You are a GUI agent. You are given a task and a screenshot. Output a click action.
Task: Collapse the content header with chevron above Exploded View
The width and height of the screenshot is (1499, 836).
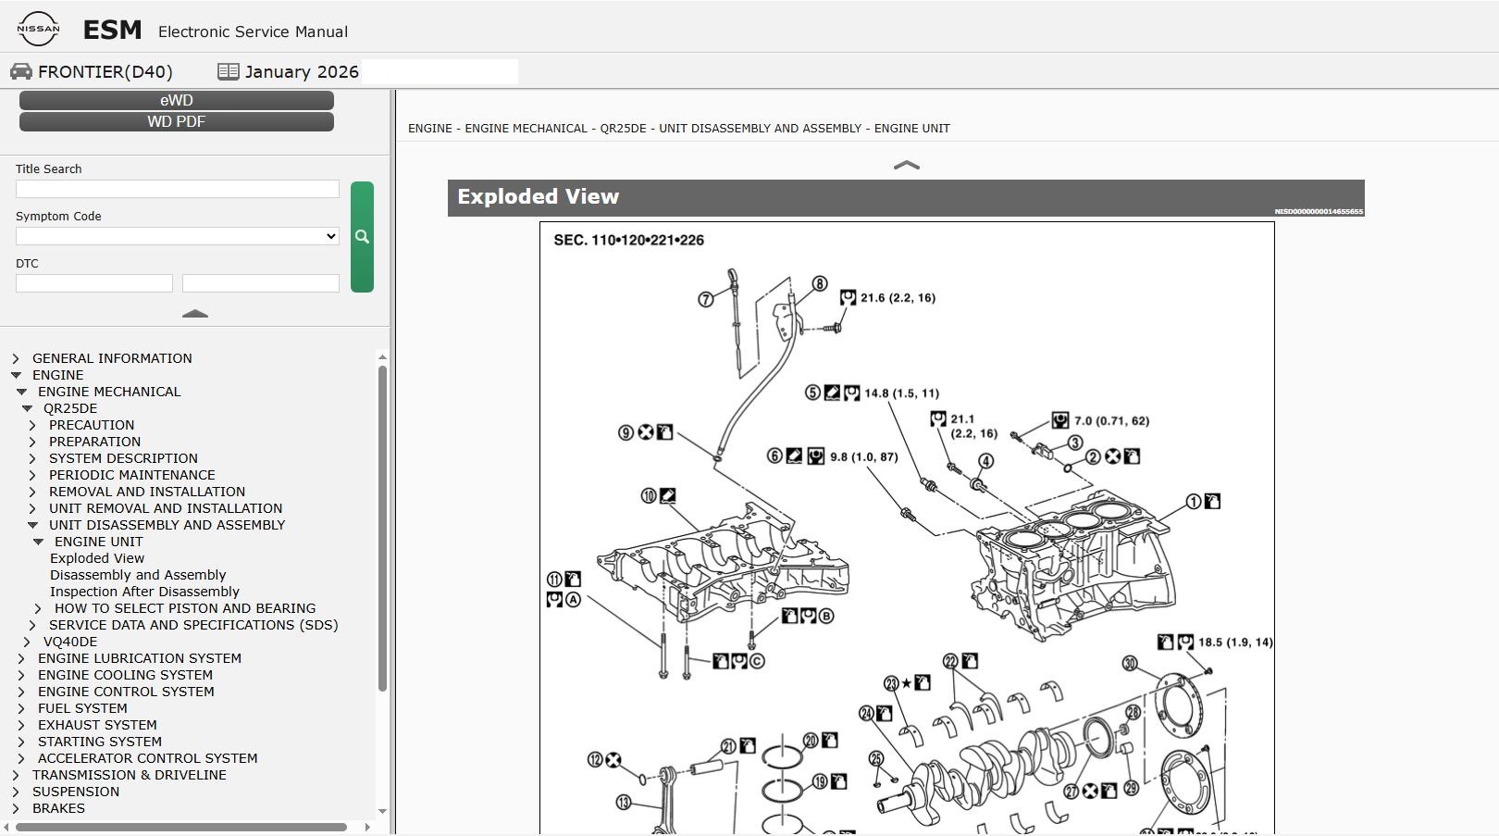[906, 165]
